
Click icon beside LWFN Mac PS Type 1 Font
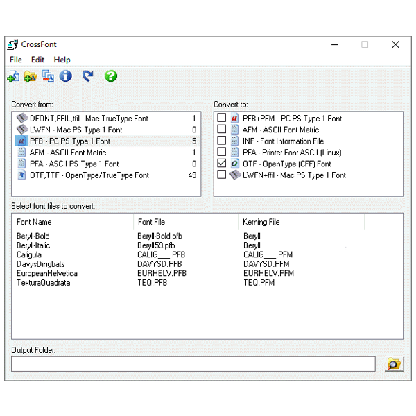coord(22,130)
